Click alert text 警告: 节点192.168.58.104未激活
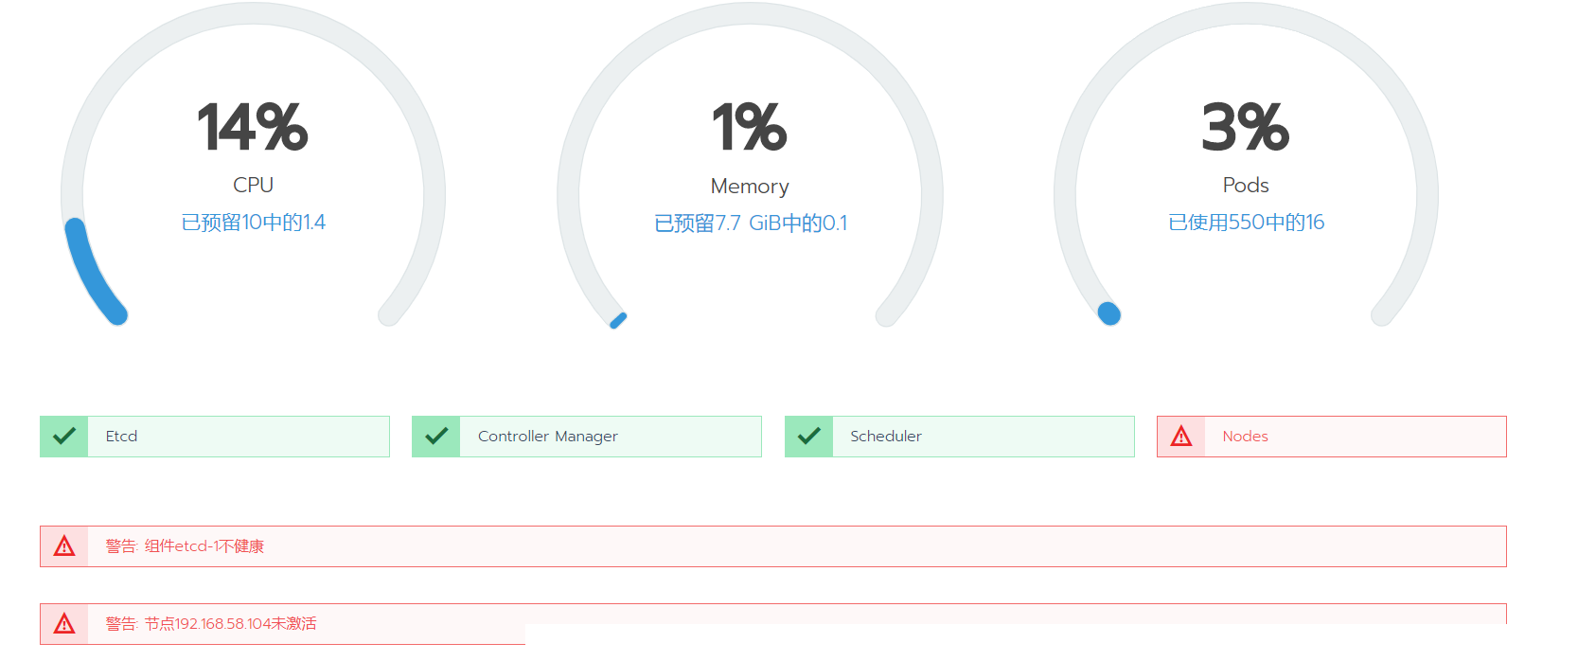This screenshot has width=1578, height=661. [x=211, y=624]
